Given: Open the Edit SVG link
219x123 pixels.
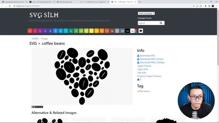Looking at the screenshot, I should [x=142, y=73].
